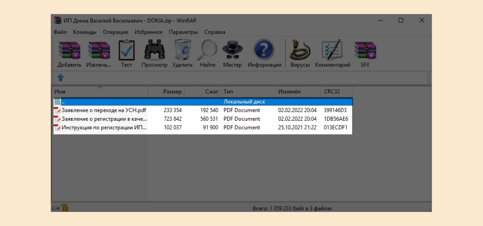Click the Добавить (Add) archive icon
483x226 pixels.
pyautogui.click(x=69, y=51)
